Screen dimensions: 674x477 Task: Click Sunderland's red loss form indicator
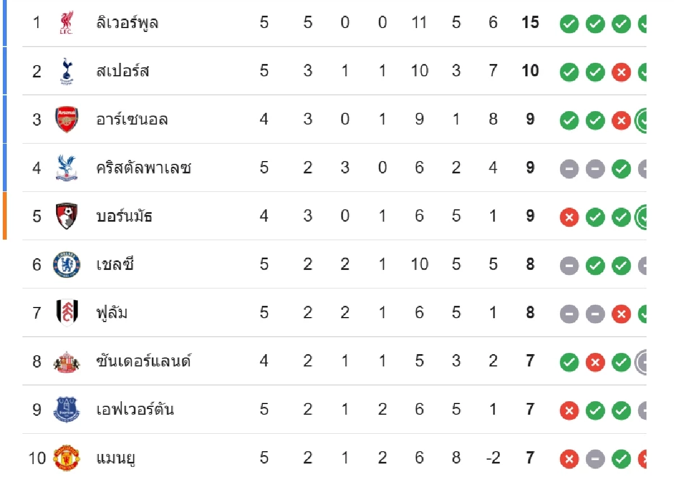click(595, 362)
